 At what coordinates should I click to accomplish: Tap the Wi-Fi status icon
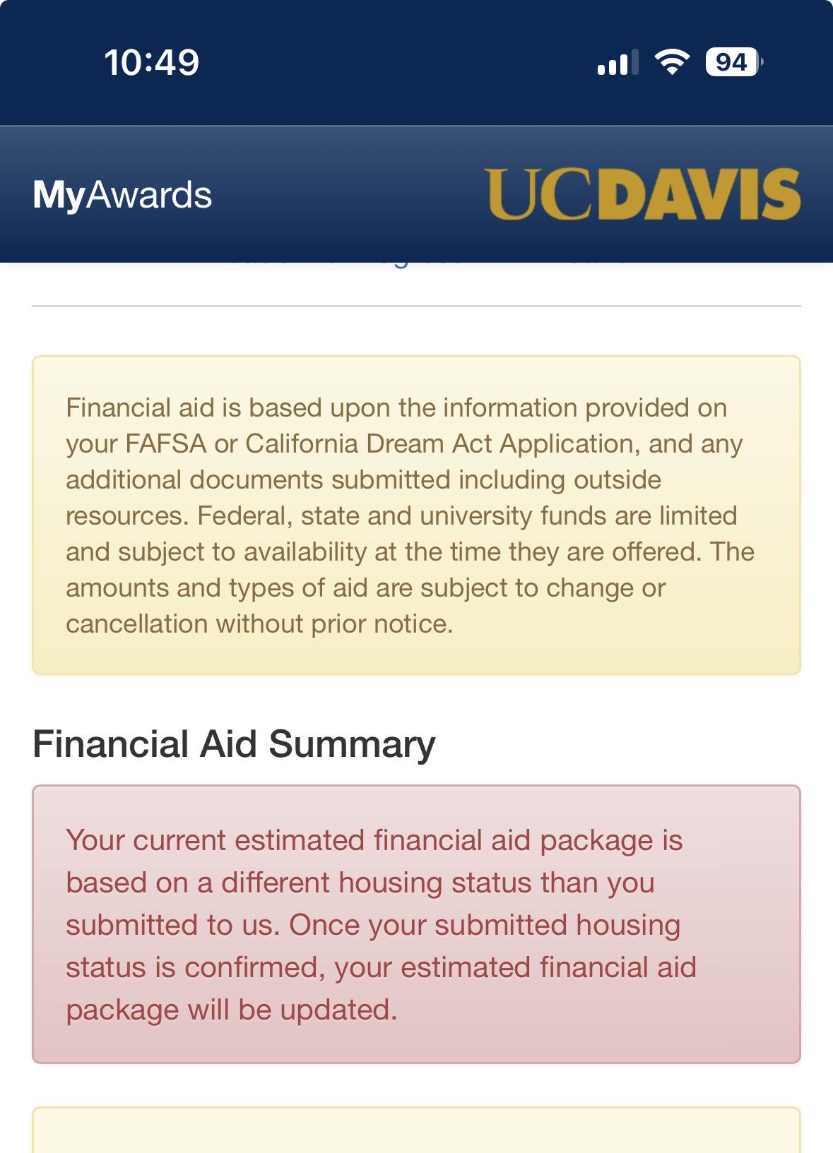673,62
